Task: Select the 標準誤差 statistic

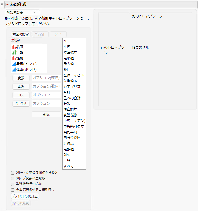Action: pyautogui.click(x=74, y=109)
